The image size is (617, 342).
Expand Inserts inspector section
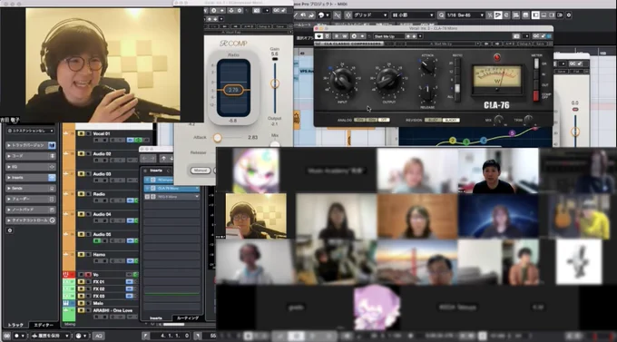(9, 178)
